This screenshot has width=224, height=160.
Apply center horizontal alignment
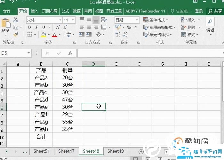pos(89,27)
